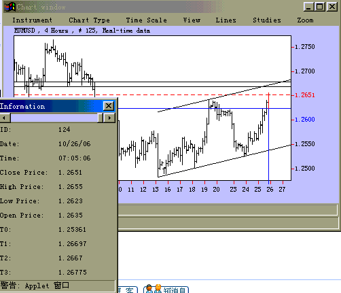
Task: Click the ID value 124
Action: pyautogui.click(x=65, y=130)
